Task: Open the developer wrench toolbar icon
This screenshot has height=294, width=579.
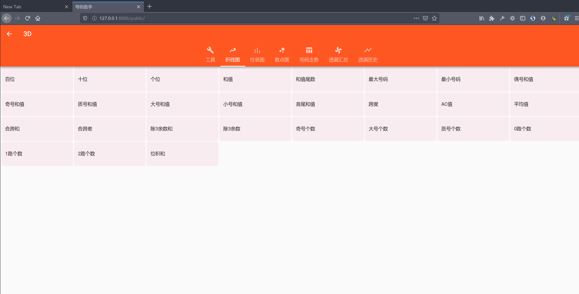Action: (502, 18)
